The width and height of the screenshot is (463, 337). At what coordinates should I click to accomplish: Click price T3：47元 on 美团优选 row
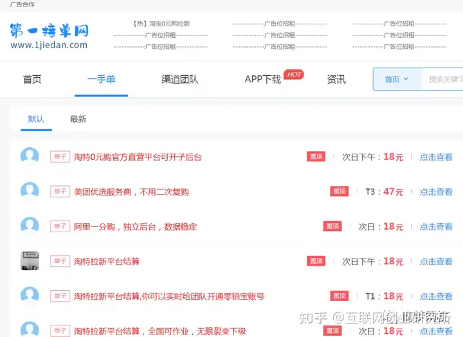click(384, 192)
